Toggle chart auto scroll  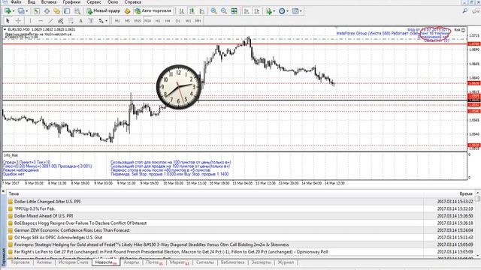(x=247, y=11)
